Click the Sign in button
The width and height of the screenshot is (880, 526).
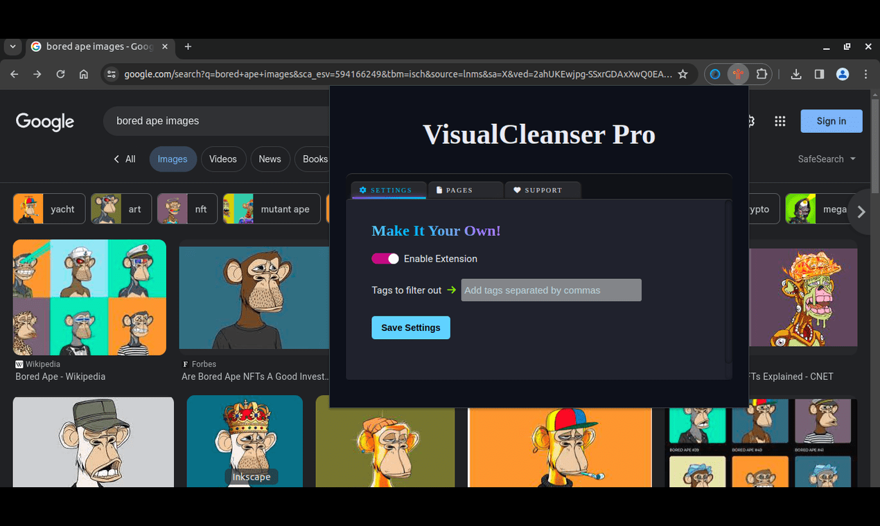tap(831, 121)
